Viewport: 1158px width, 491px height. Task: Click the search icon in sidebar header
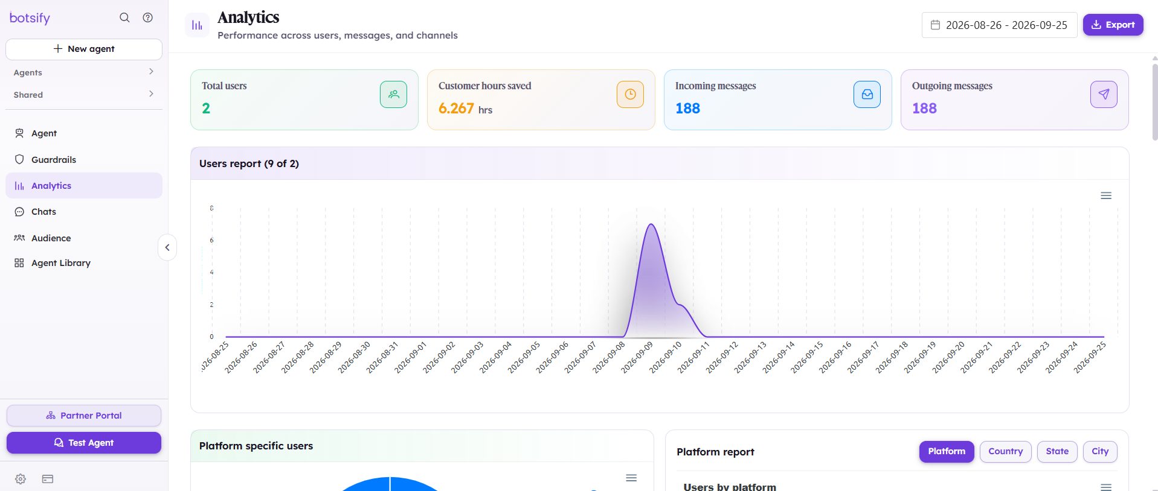124,17
